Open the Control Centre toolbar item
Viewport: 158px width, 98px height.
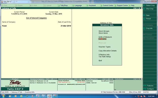tap(107, 6)
